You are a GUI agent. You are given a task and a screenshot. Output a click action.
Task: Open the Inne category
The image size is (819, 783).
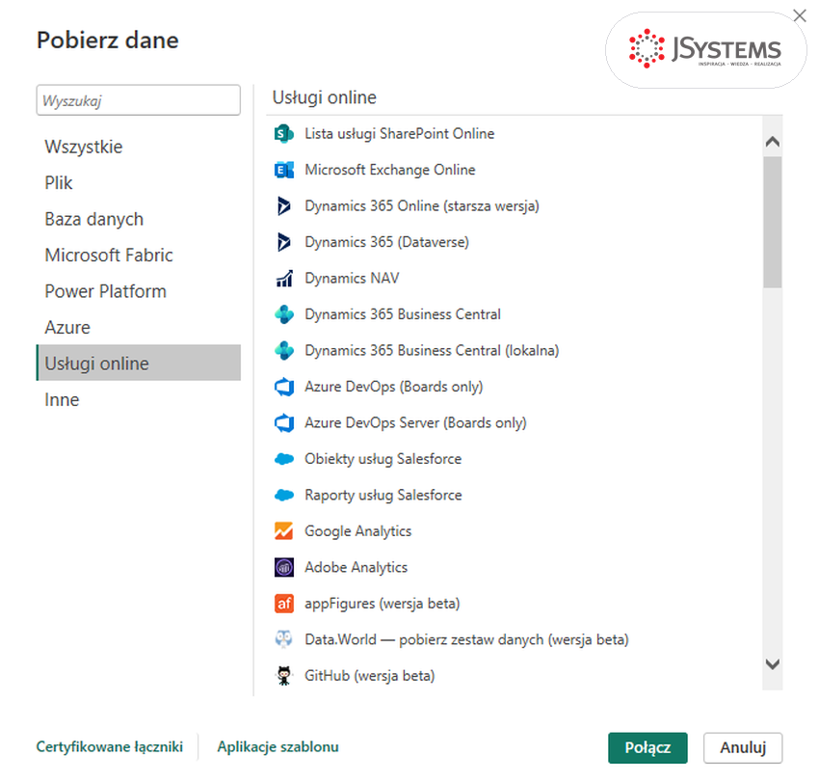tap(139, 400)
